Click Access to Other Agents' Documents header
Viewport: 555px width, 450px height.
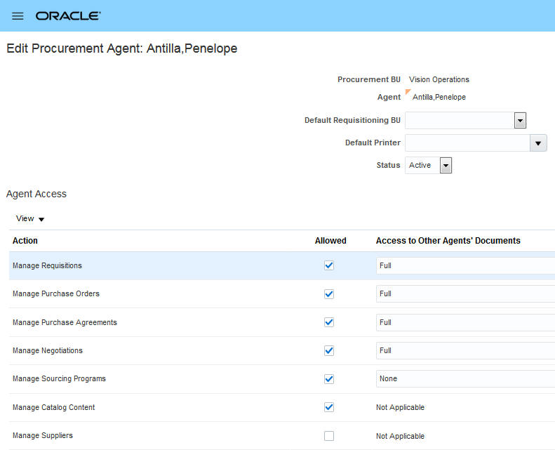tap(448, 241)
